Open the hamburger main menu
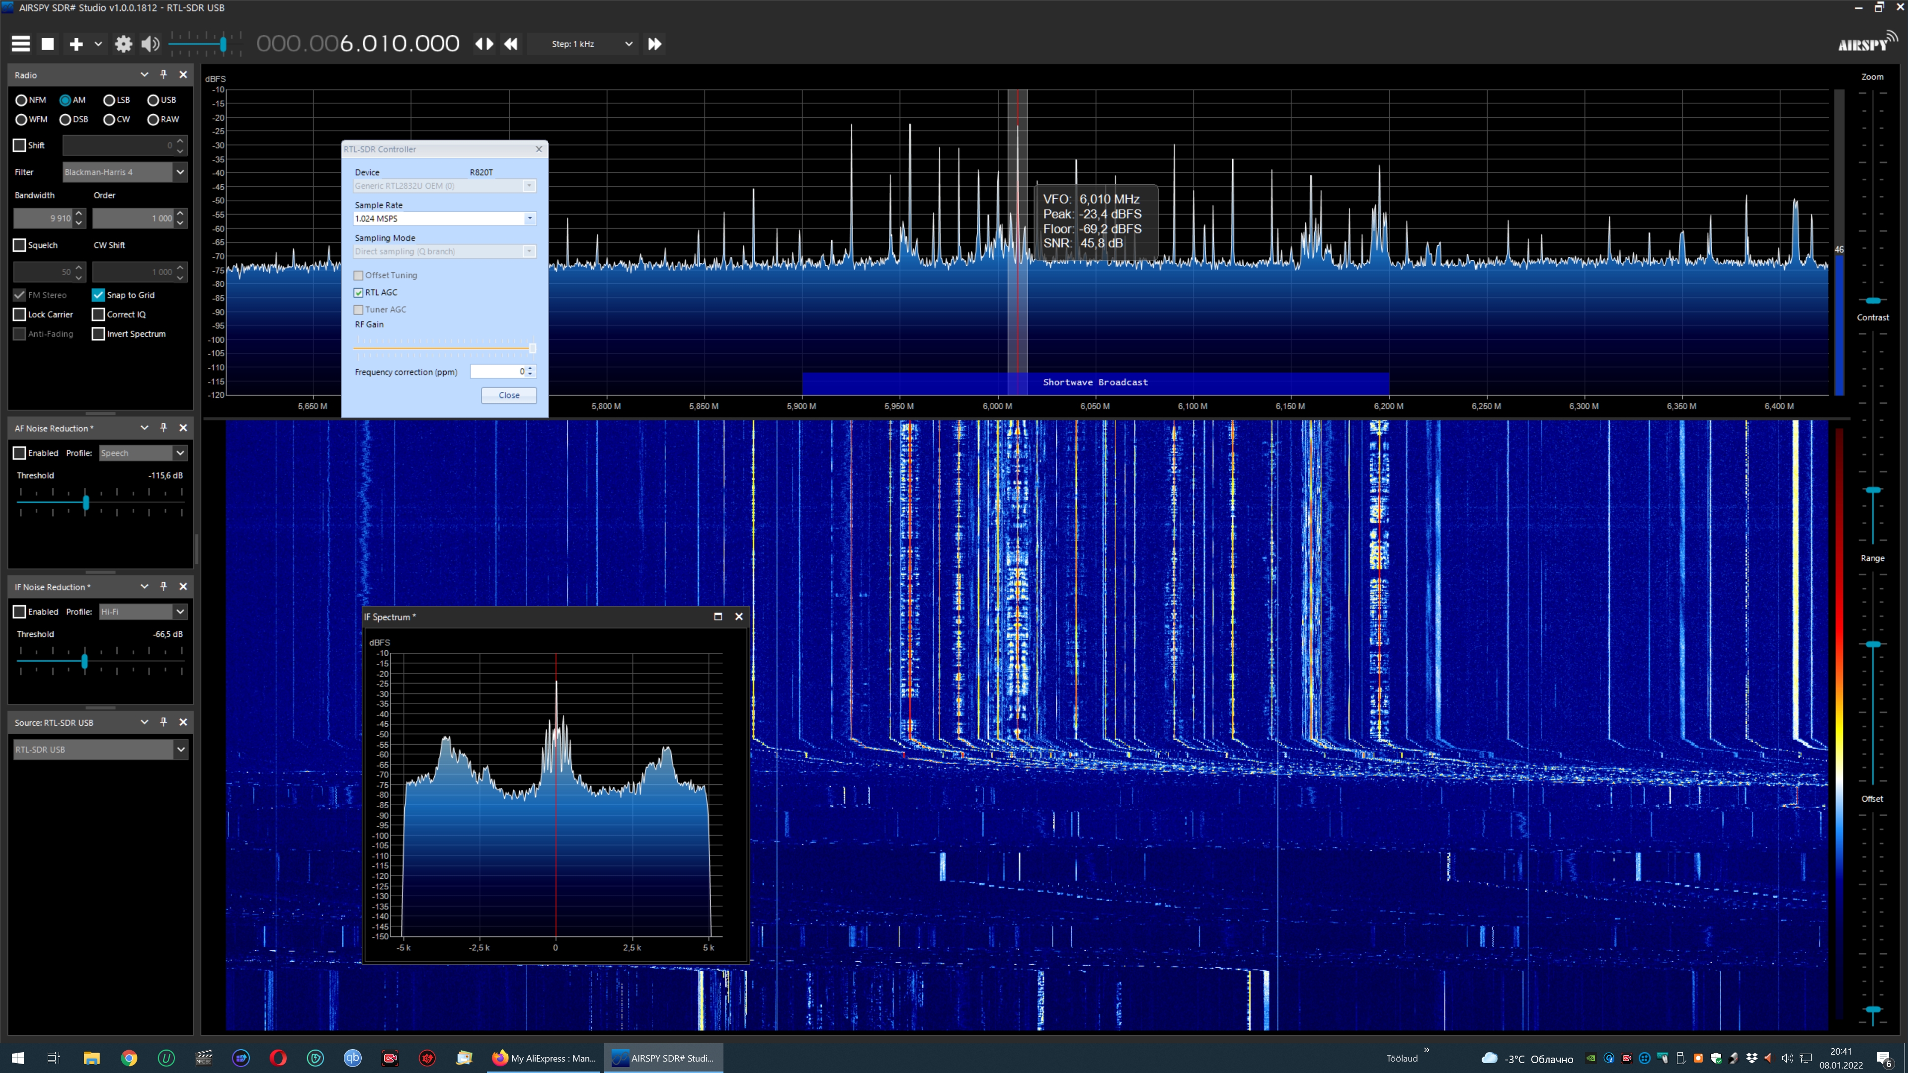The image size is (1908, 1073). point(21,44)
